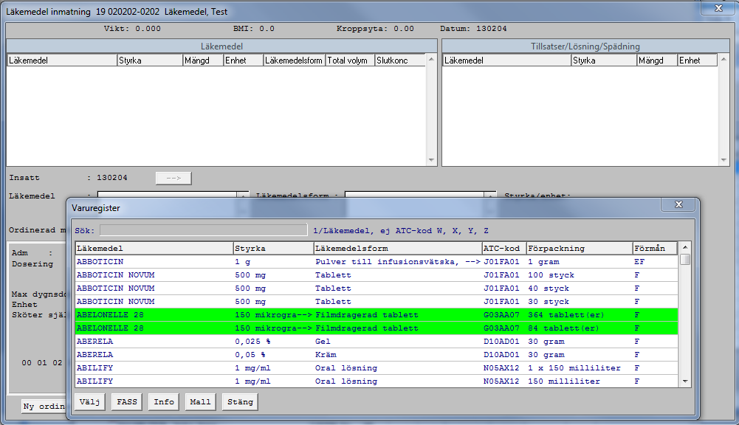Image resolution: width=739 pixels, height=425 pixels.
Task: Click the arrow button next to Insatt
Action: pyautogui.click(x=173, y=178)
